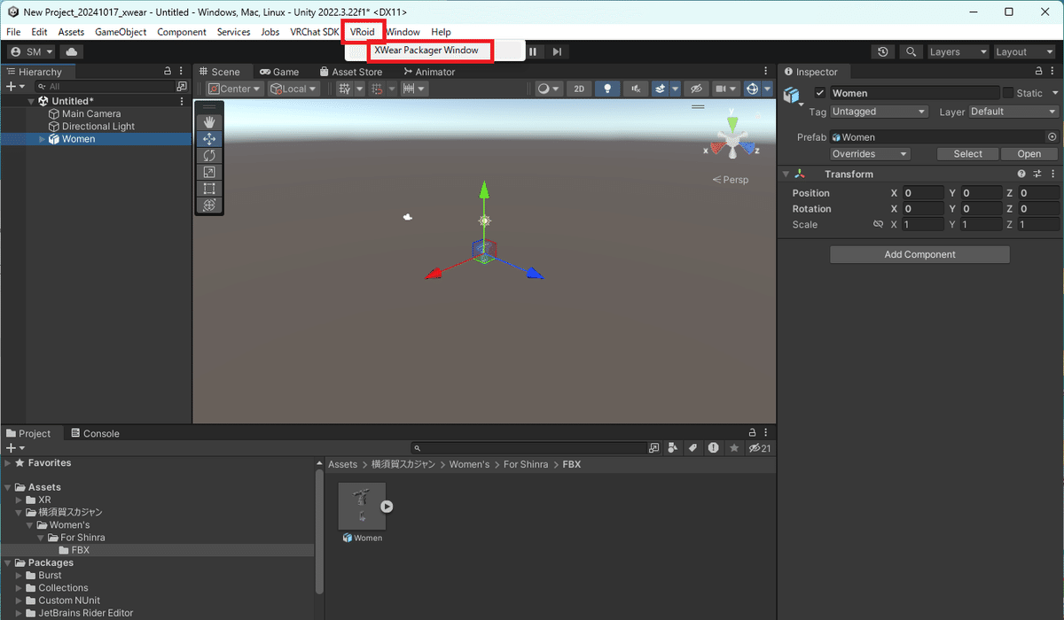Lock the Project panel

coord(752,433)
